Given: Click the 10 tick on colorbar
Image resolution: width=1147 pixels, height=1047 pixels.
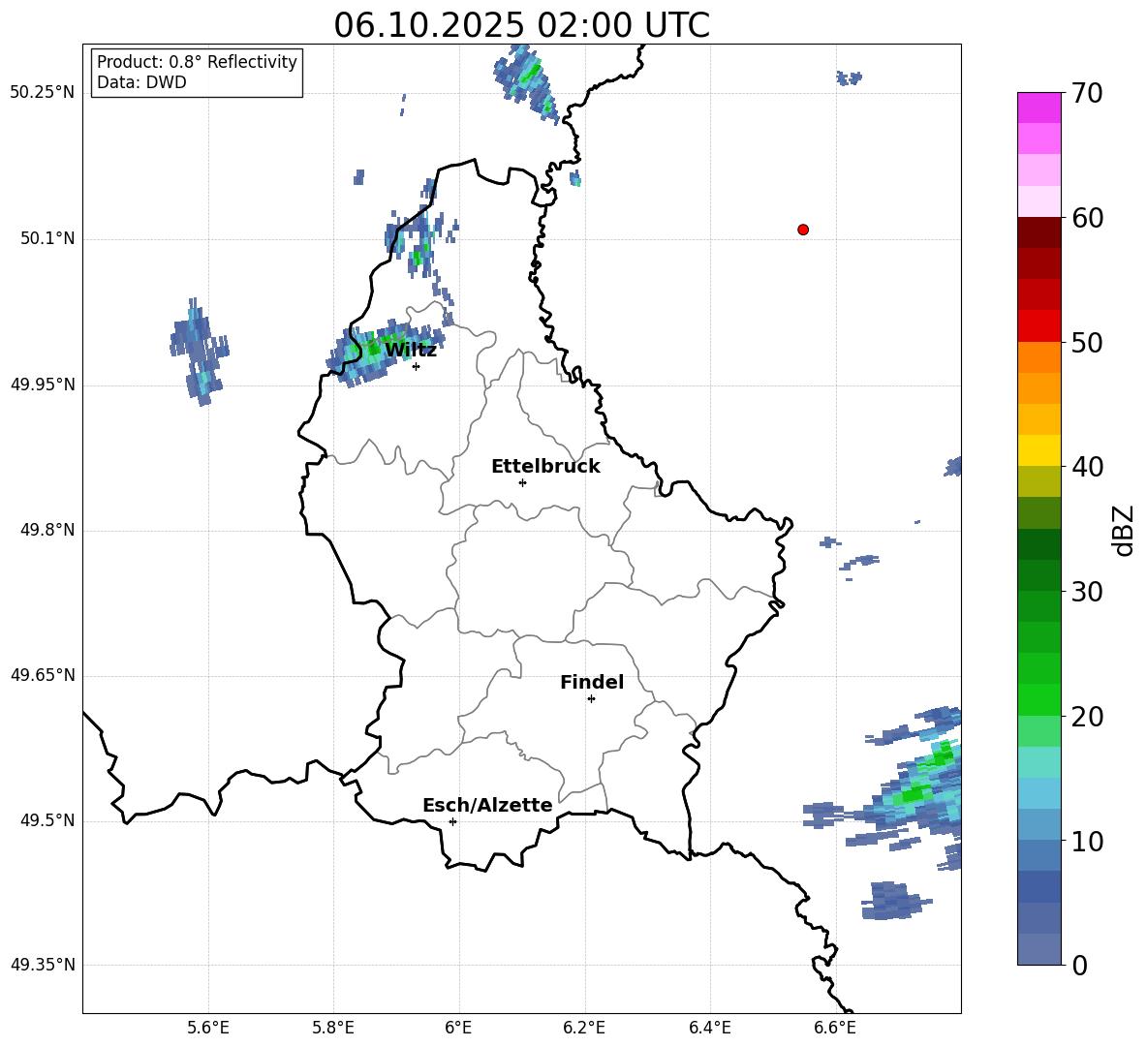Looking at the screenshot, I should pos(1087,841).
